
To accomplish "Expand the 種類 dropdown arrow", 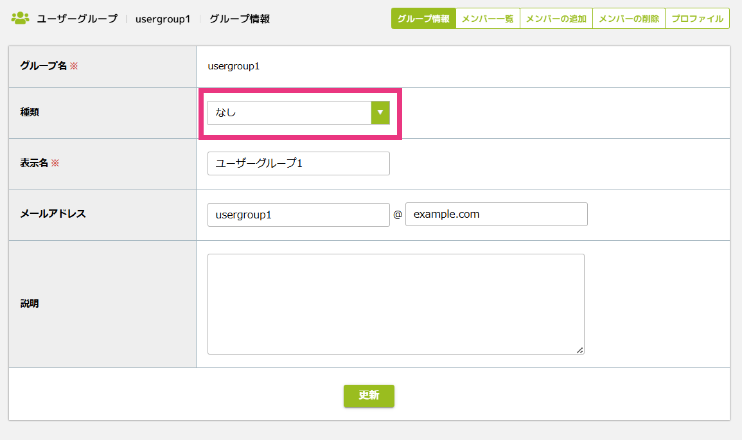I will click(x=380, y=112).
